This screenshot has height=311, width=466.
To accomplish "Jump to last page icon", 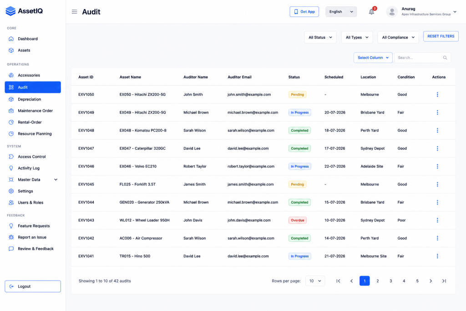I will [x=444, y=281].
